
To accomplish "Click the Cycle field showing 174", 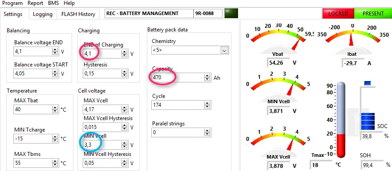I will [178, 105].
